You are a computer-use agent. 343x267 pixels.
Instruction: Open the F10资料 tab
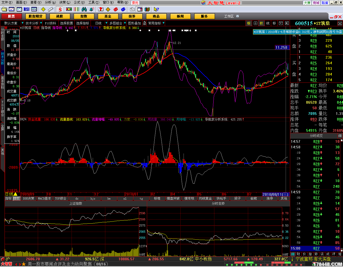50,23
